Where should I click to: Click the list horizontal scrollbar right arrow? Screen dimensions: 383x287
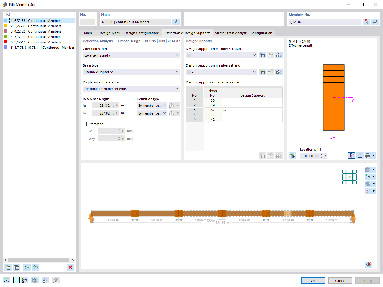point(73,260)
